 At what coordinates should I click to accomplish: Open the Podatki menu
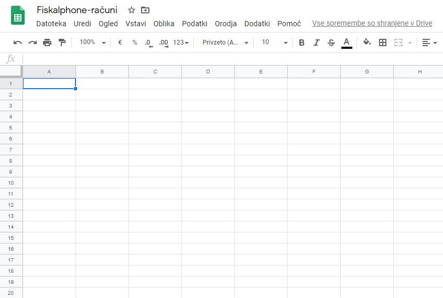tap(195, 24)
